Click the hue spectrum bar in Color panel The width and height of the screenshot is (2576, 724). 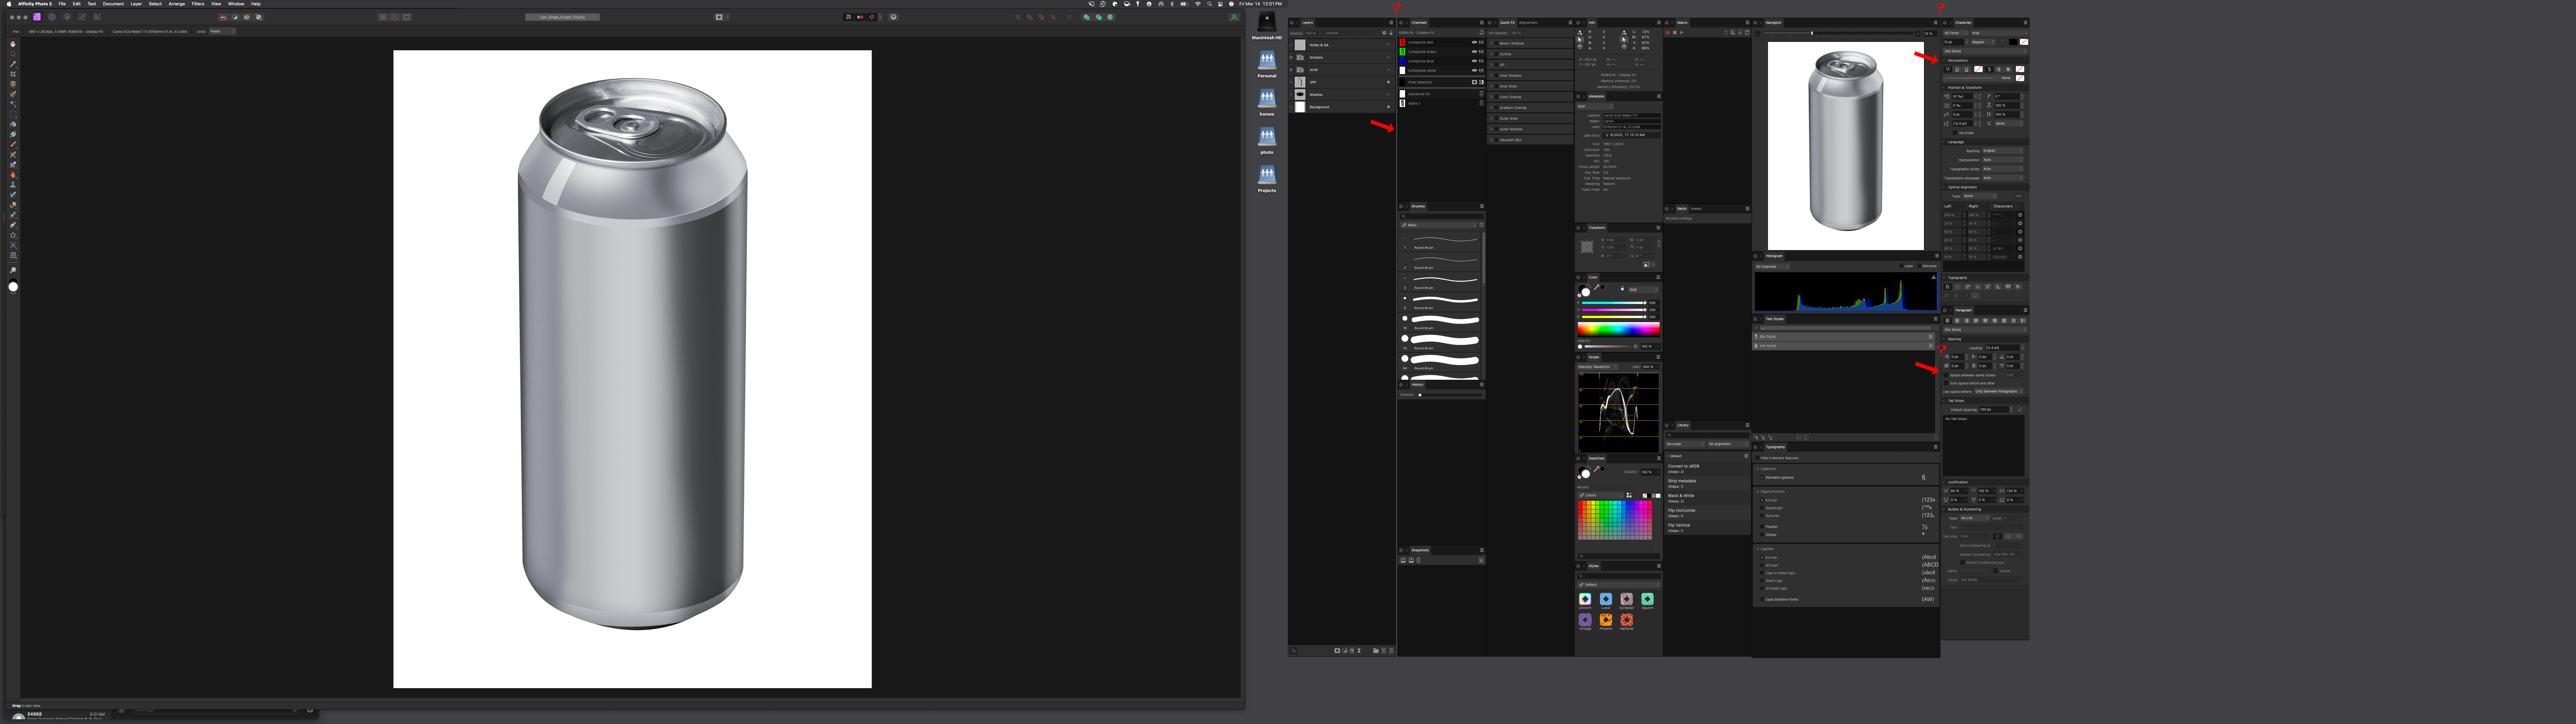(x=1619, y=330)
